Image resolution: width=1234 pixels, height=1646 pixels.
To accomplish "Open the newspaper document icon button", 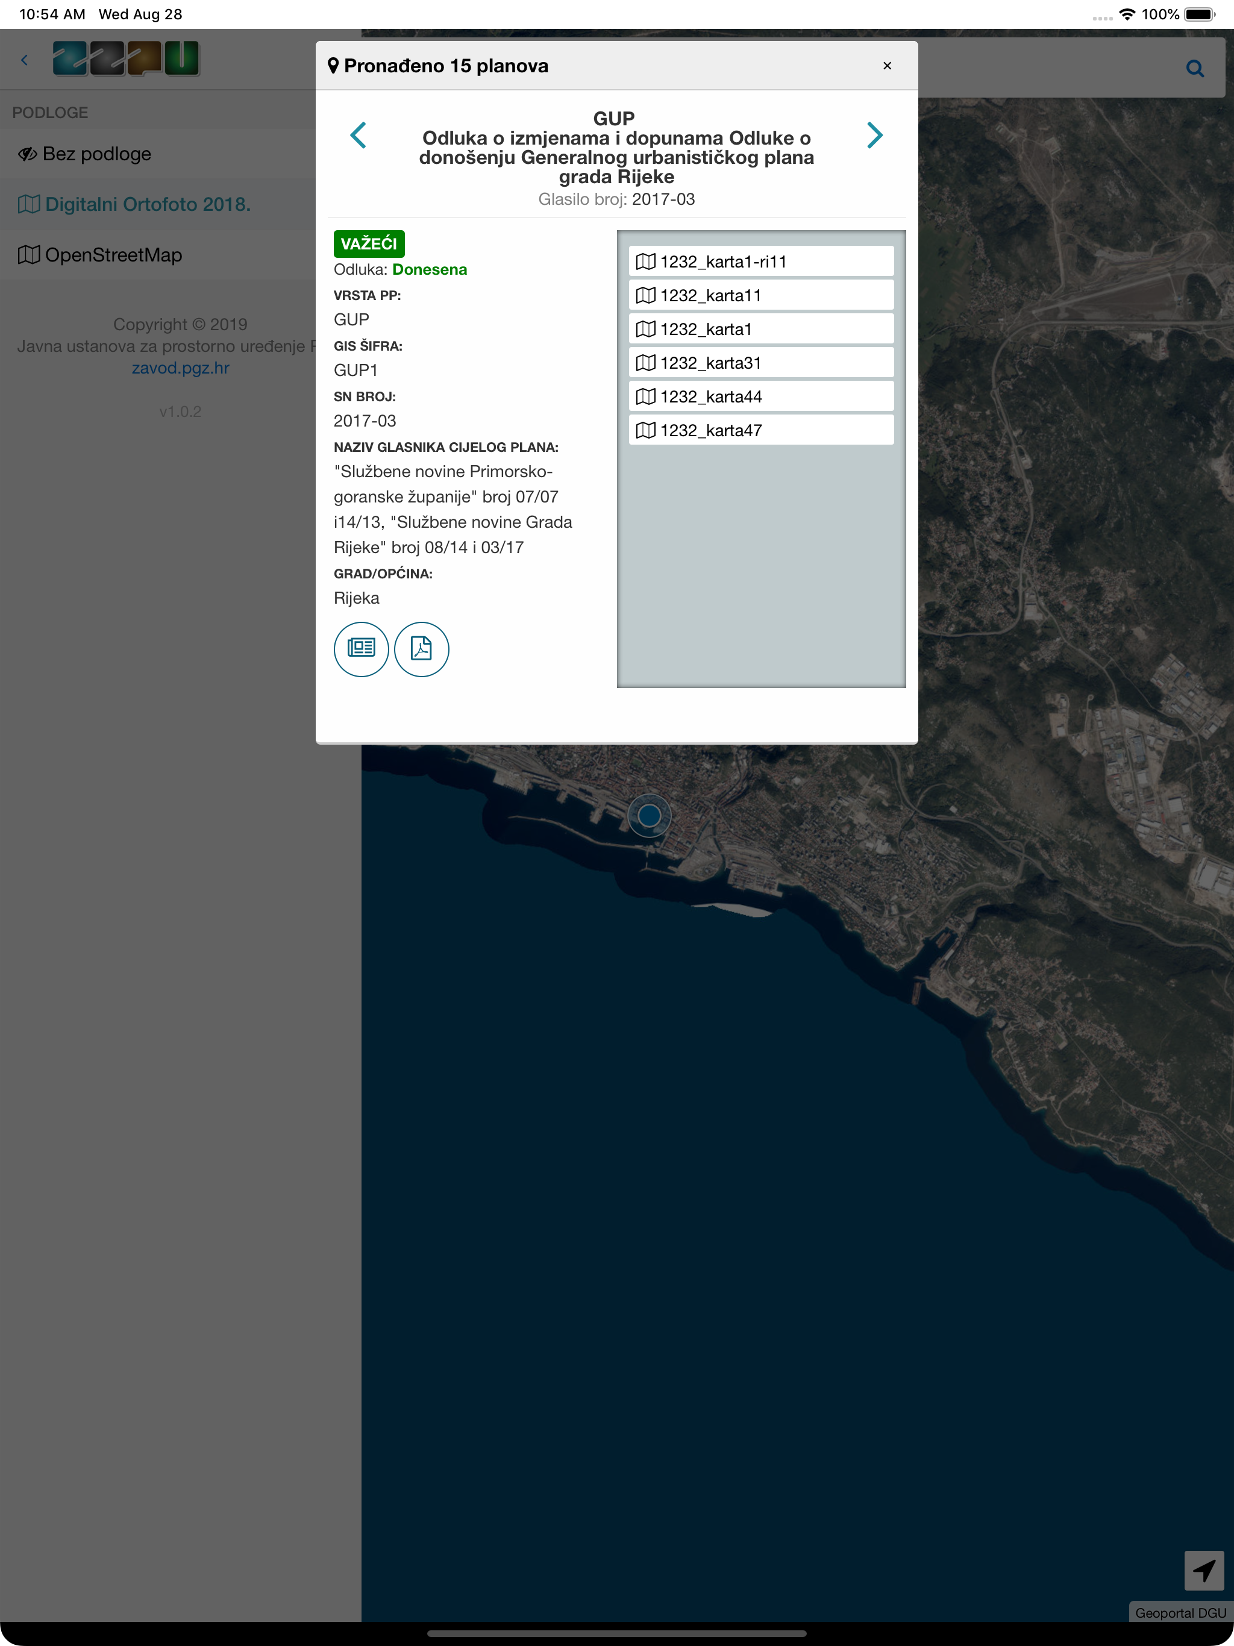I will point(361,649).
